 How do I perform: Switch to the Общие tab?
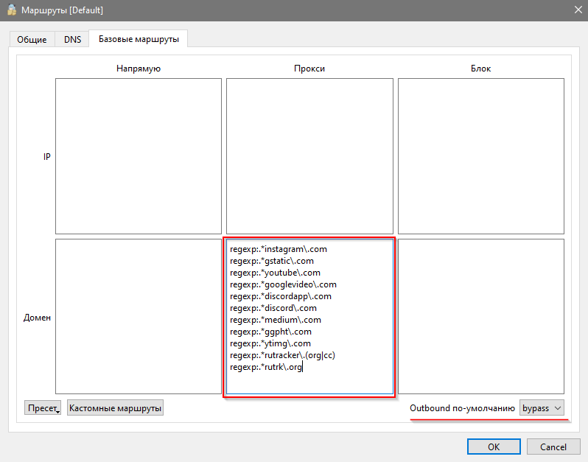[32, 39]
